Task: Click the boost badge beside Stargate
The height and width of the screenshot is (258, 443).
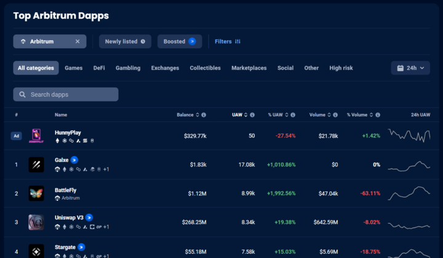Action: (x=81, y=248)
